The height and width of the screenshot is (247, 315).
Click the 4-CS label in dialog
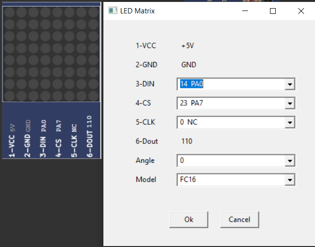coord(143,103)
